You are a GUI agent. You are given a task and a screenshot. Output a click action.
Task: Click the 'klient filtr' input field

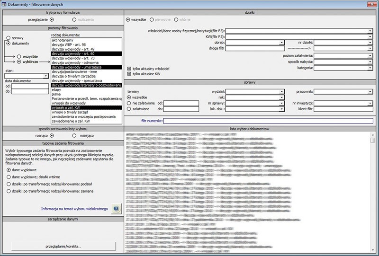[x=343, y=109]
